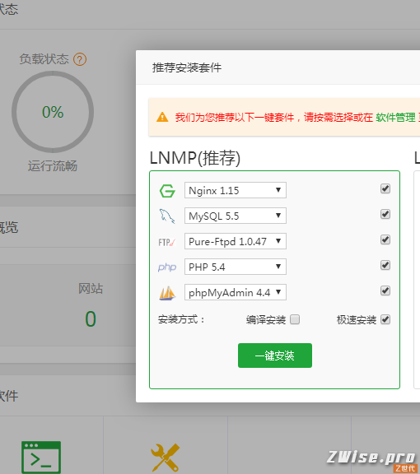420x474 pixels.
Task: Uncheck the Pure-Ftpd 1.0.47 checkbox
Action: [385, 239]
